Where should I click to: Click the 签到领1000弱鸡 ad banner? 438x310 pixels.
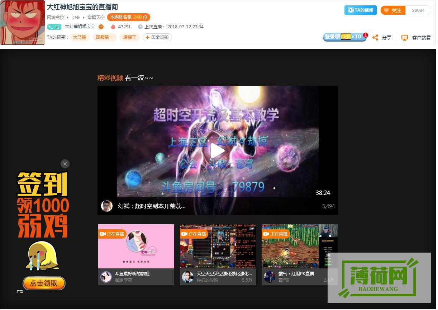pyautogui.click(x=43, y=205)
